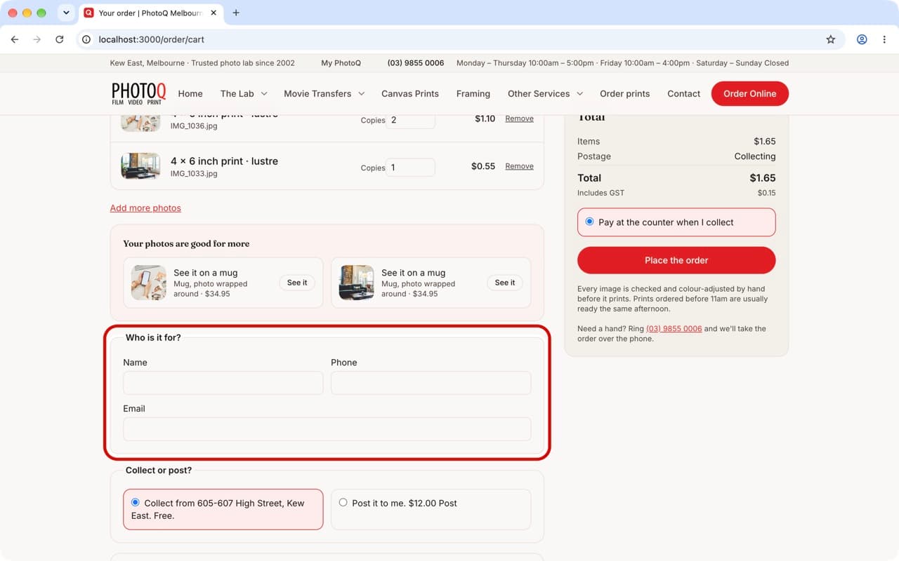
Task: Click the Order Online button
Action: point(750,93)
